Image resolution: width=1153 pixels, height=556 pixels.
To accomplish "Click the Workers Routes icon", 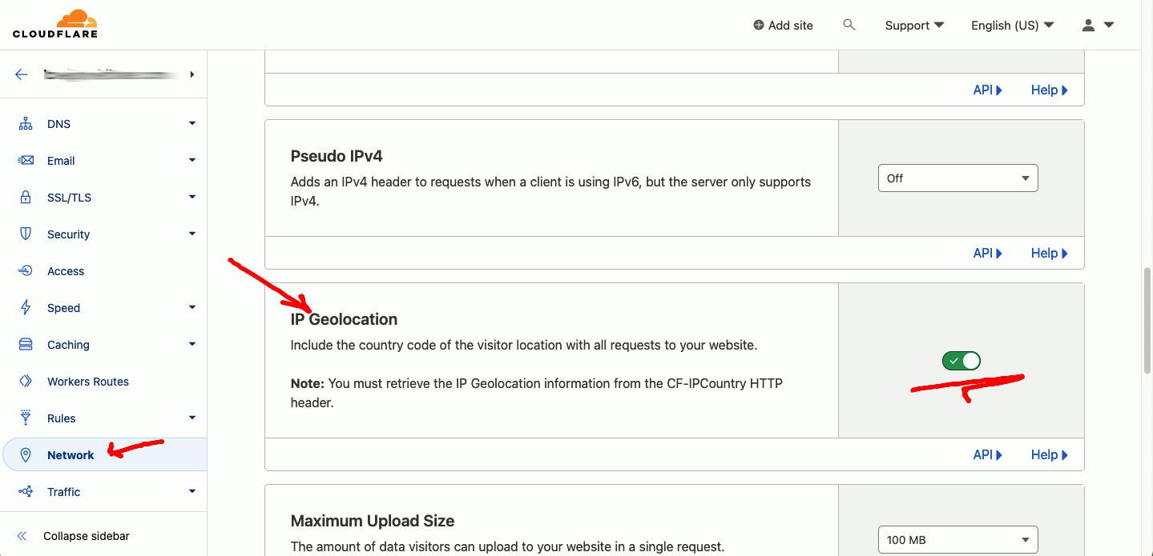I will pyautogui.click(x=26, y=382).
